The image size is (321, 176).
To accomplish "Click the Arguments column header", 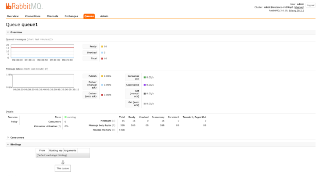I will [70, 150].
